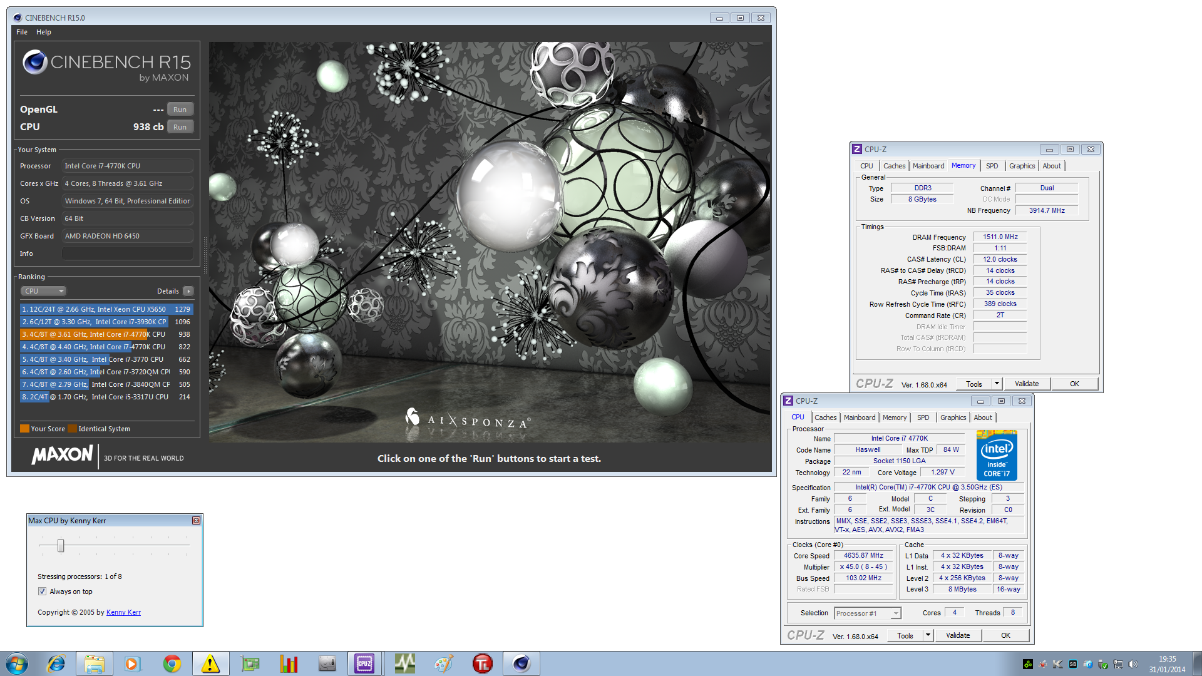This screenshot has width=1202, height=676.
Task: Open the SB Sound Blaster tray icon
Action: pyautogui.click(x=1073, y=664)
